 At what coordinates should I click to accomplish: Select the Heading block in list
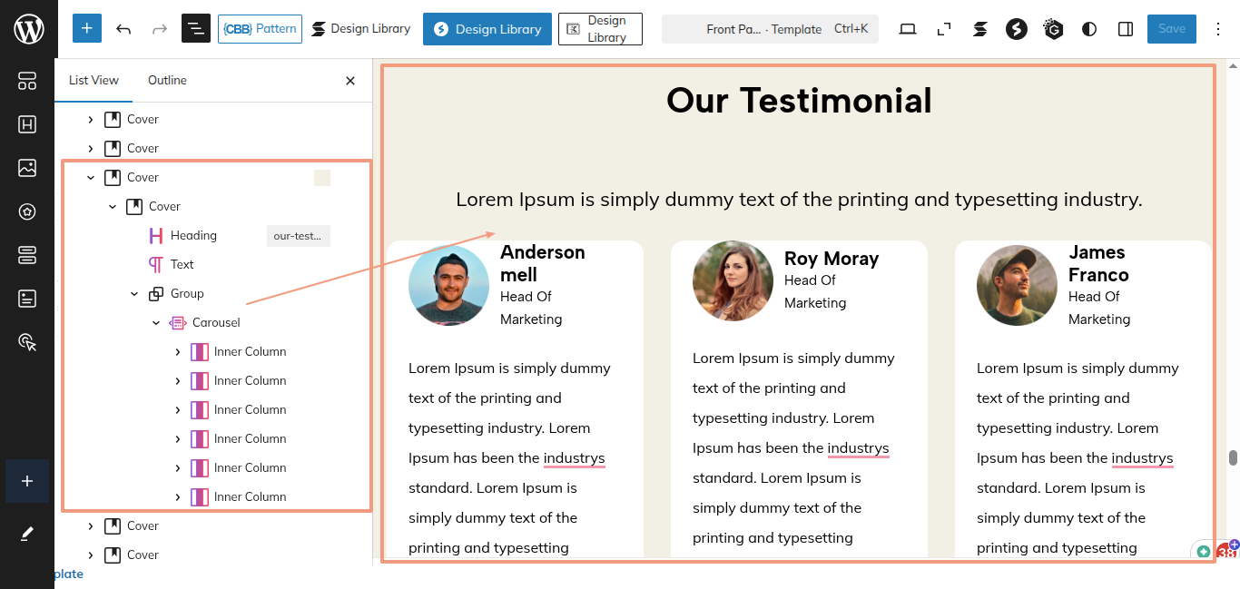(x=193, y=236)
